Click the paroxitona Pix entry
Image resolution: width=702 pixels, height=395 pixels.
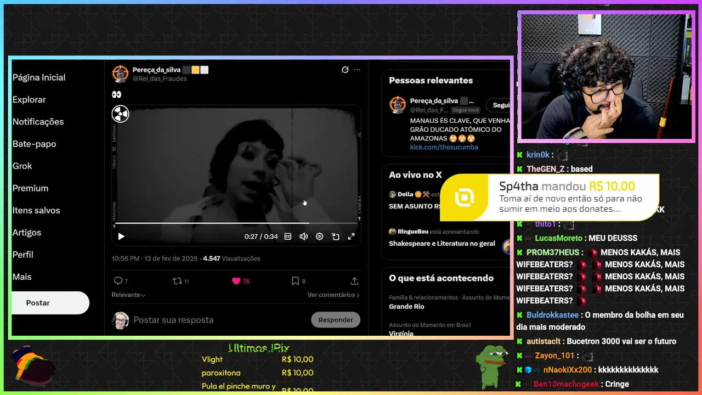[x=258, y=373]
